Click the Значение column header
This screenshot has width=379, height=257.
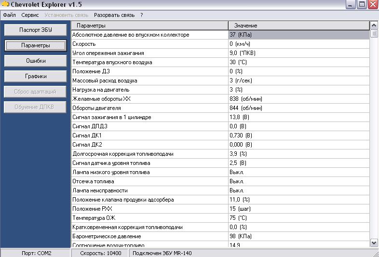click(x=298, y=25)
